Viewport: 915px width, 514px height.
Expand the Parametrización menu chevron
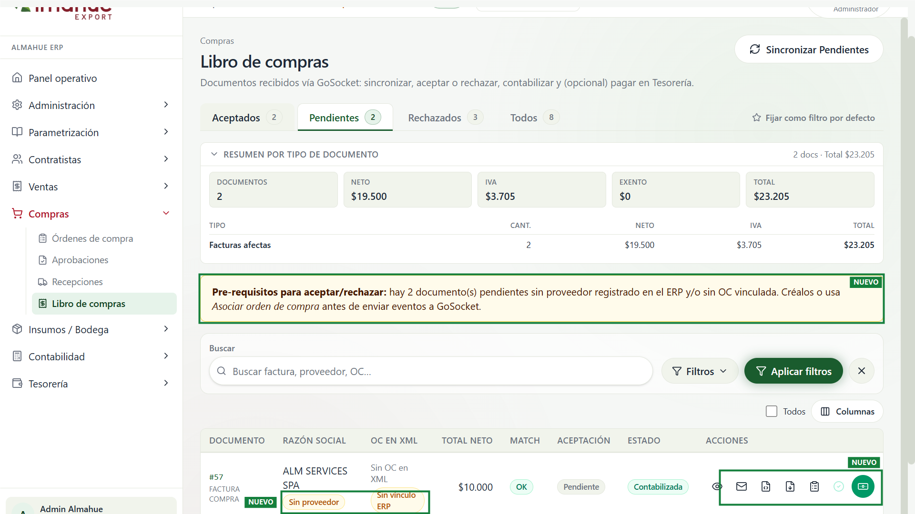166,132
